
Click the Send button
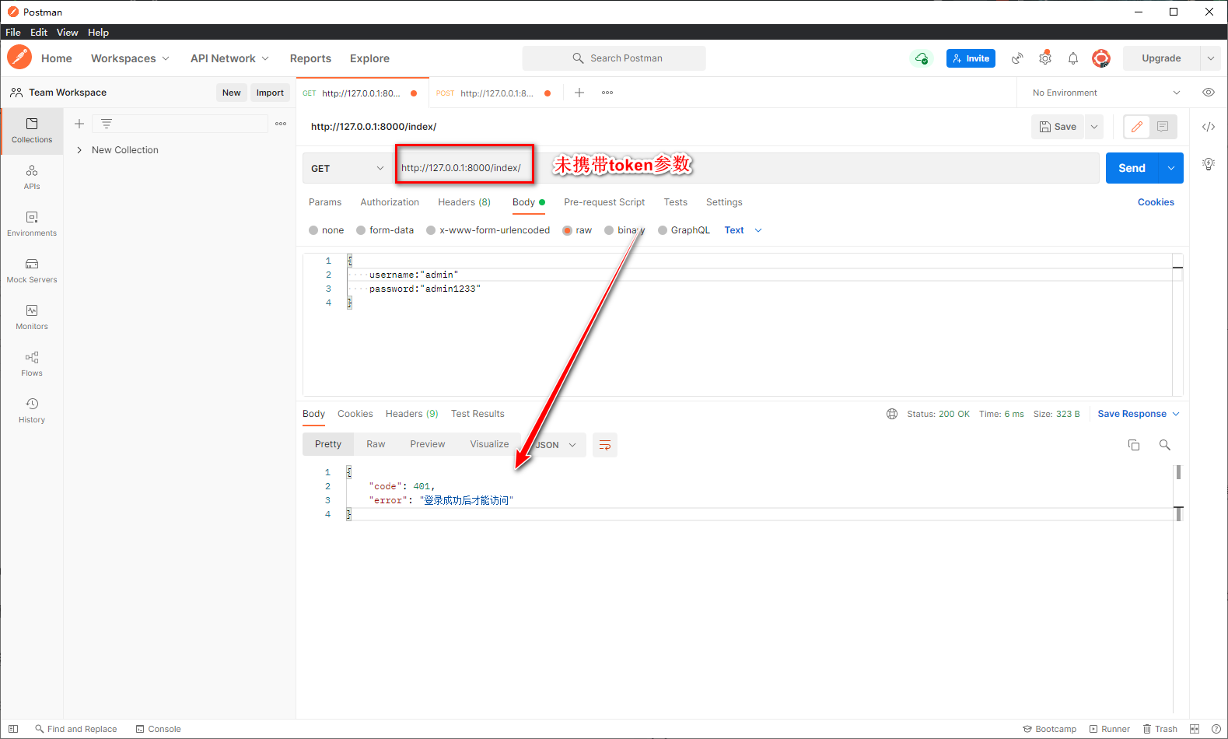(1132, 168)
